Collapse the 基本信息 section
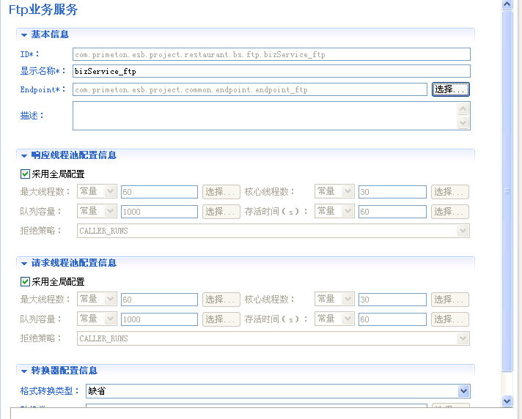This screenshot has height=419, width=522. pyautogui.click(x=24, y=34)
